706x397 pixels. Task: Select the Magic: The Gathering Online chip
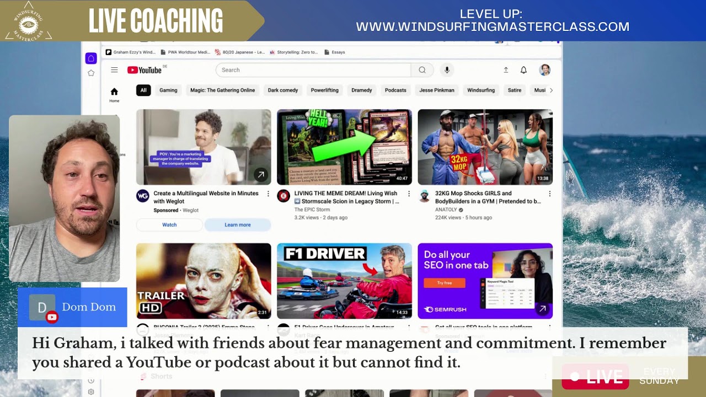click(x=222, y=90)
